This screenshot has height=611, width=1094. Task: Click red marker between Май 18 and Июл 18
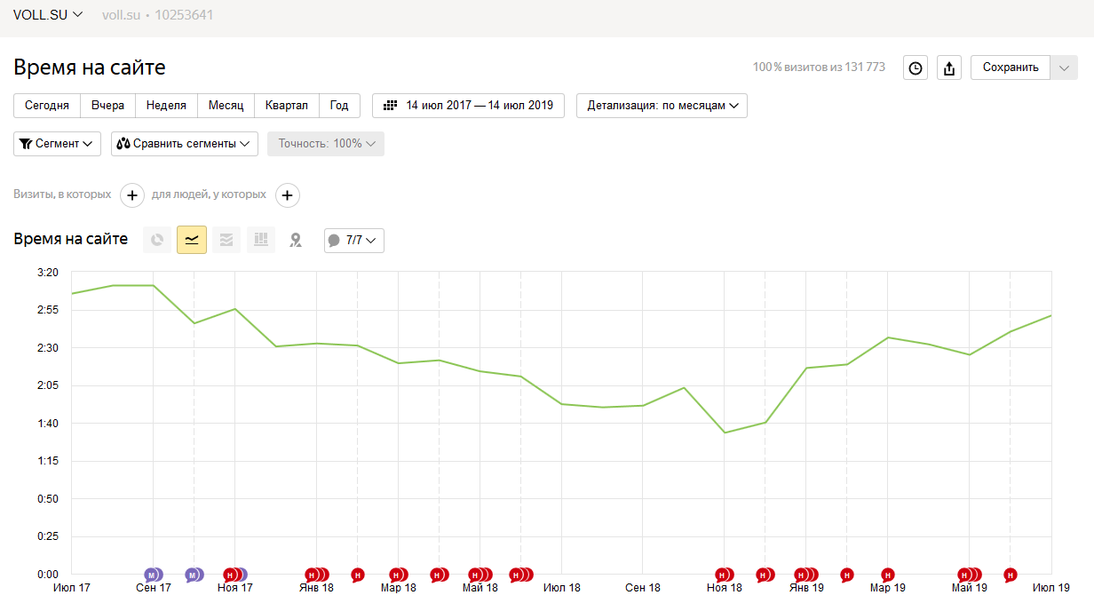point(516,575)
